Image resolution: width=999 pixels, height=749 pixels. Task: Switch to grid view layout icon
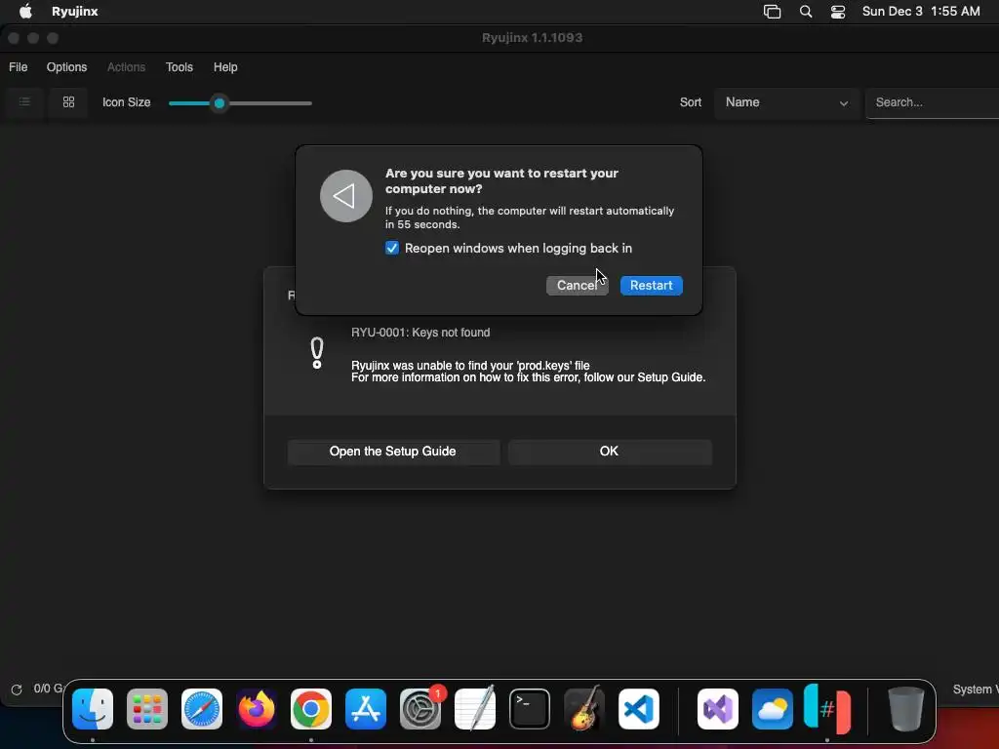coord(69,101)
